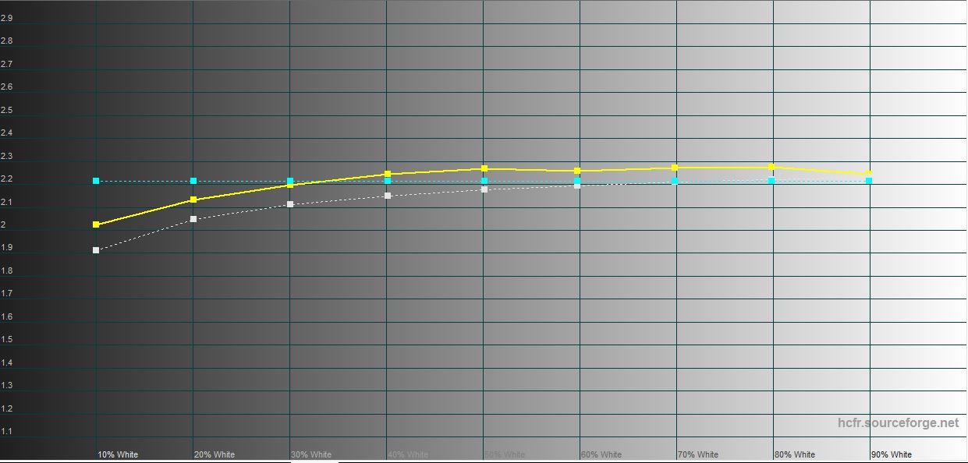This screenshot has width=968, height=463.
Task: Click the yellow data point at 80% White
Action: 771,167
